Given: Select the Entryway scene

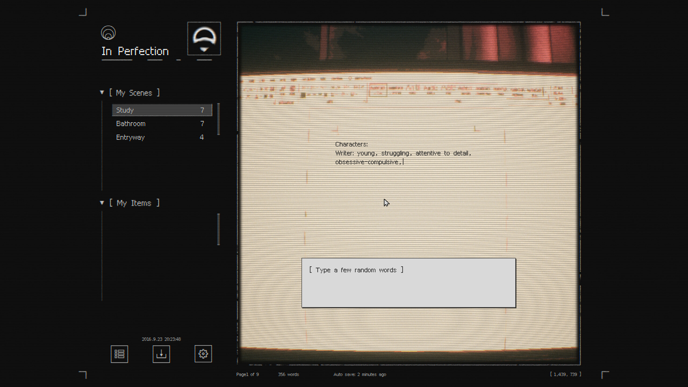Looking at the screenshot, I should coord(162,137).
